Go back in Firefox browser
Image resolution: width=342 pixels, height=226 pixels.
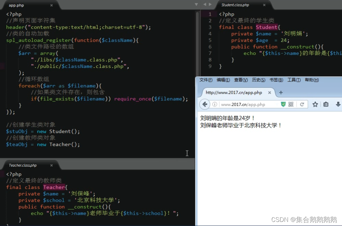click(205, 104)
